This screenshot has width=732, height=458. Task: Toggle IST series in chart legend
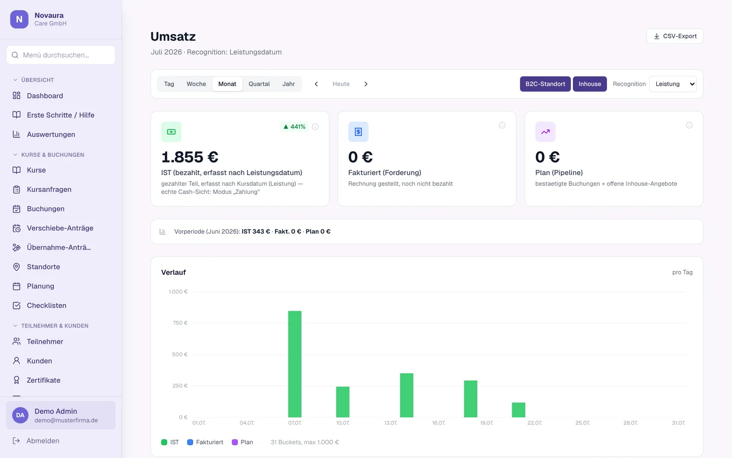click(170, 442)
